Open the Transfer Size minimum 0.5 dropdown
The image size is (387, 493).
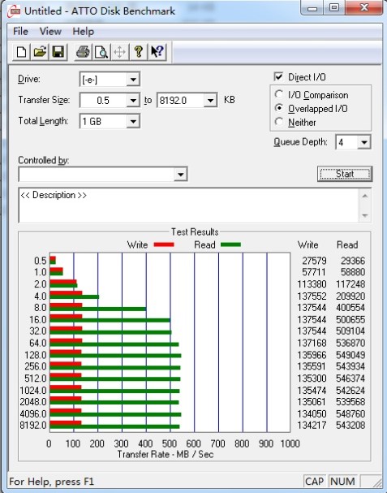tap(133, 100)
